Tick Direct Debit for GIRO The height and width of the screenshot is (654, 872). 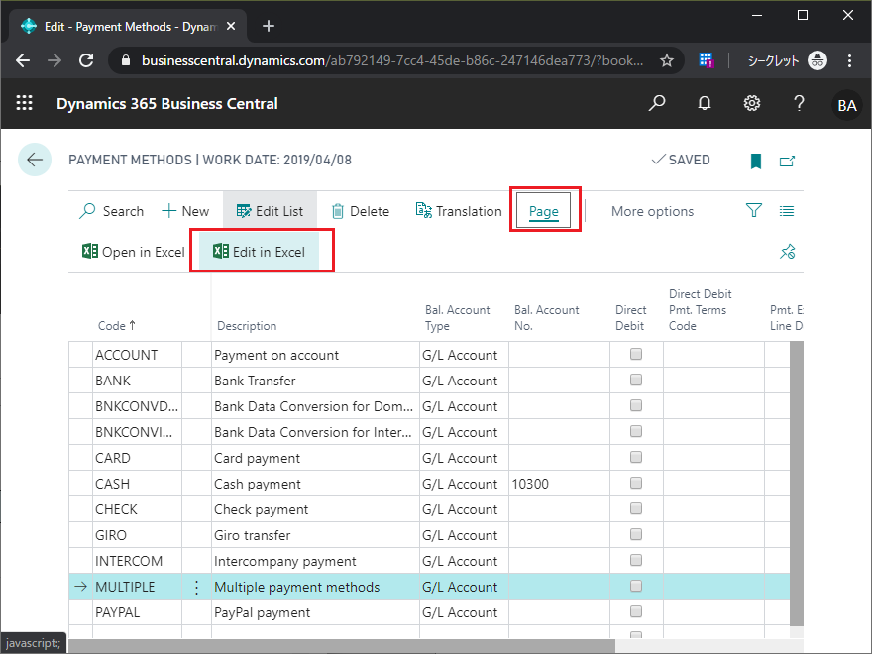tap(636, 534)
